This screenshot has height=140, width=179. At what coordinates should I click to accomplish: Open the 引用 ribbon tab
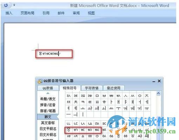46,13
